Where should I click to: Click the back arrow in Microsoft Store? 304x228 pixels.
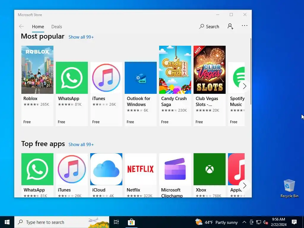point(21,26)
